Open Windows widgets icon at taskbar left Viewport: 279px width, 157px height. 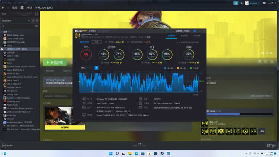coord(4,153)
